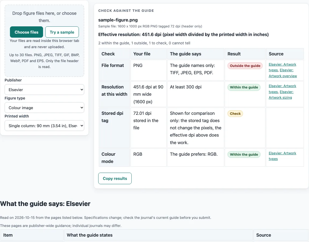The width and height of the screenshot is (309, 242).
Task: Click 'The guide says' column header
Action: coord(195,54)
